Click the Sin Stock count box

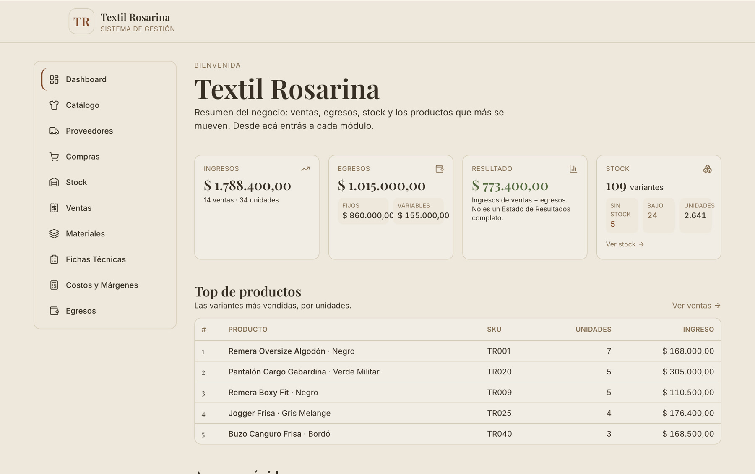click(x=622, y=215)
